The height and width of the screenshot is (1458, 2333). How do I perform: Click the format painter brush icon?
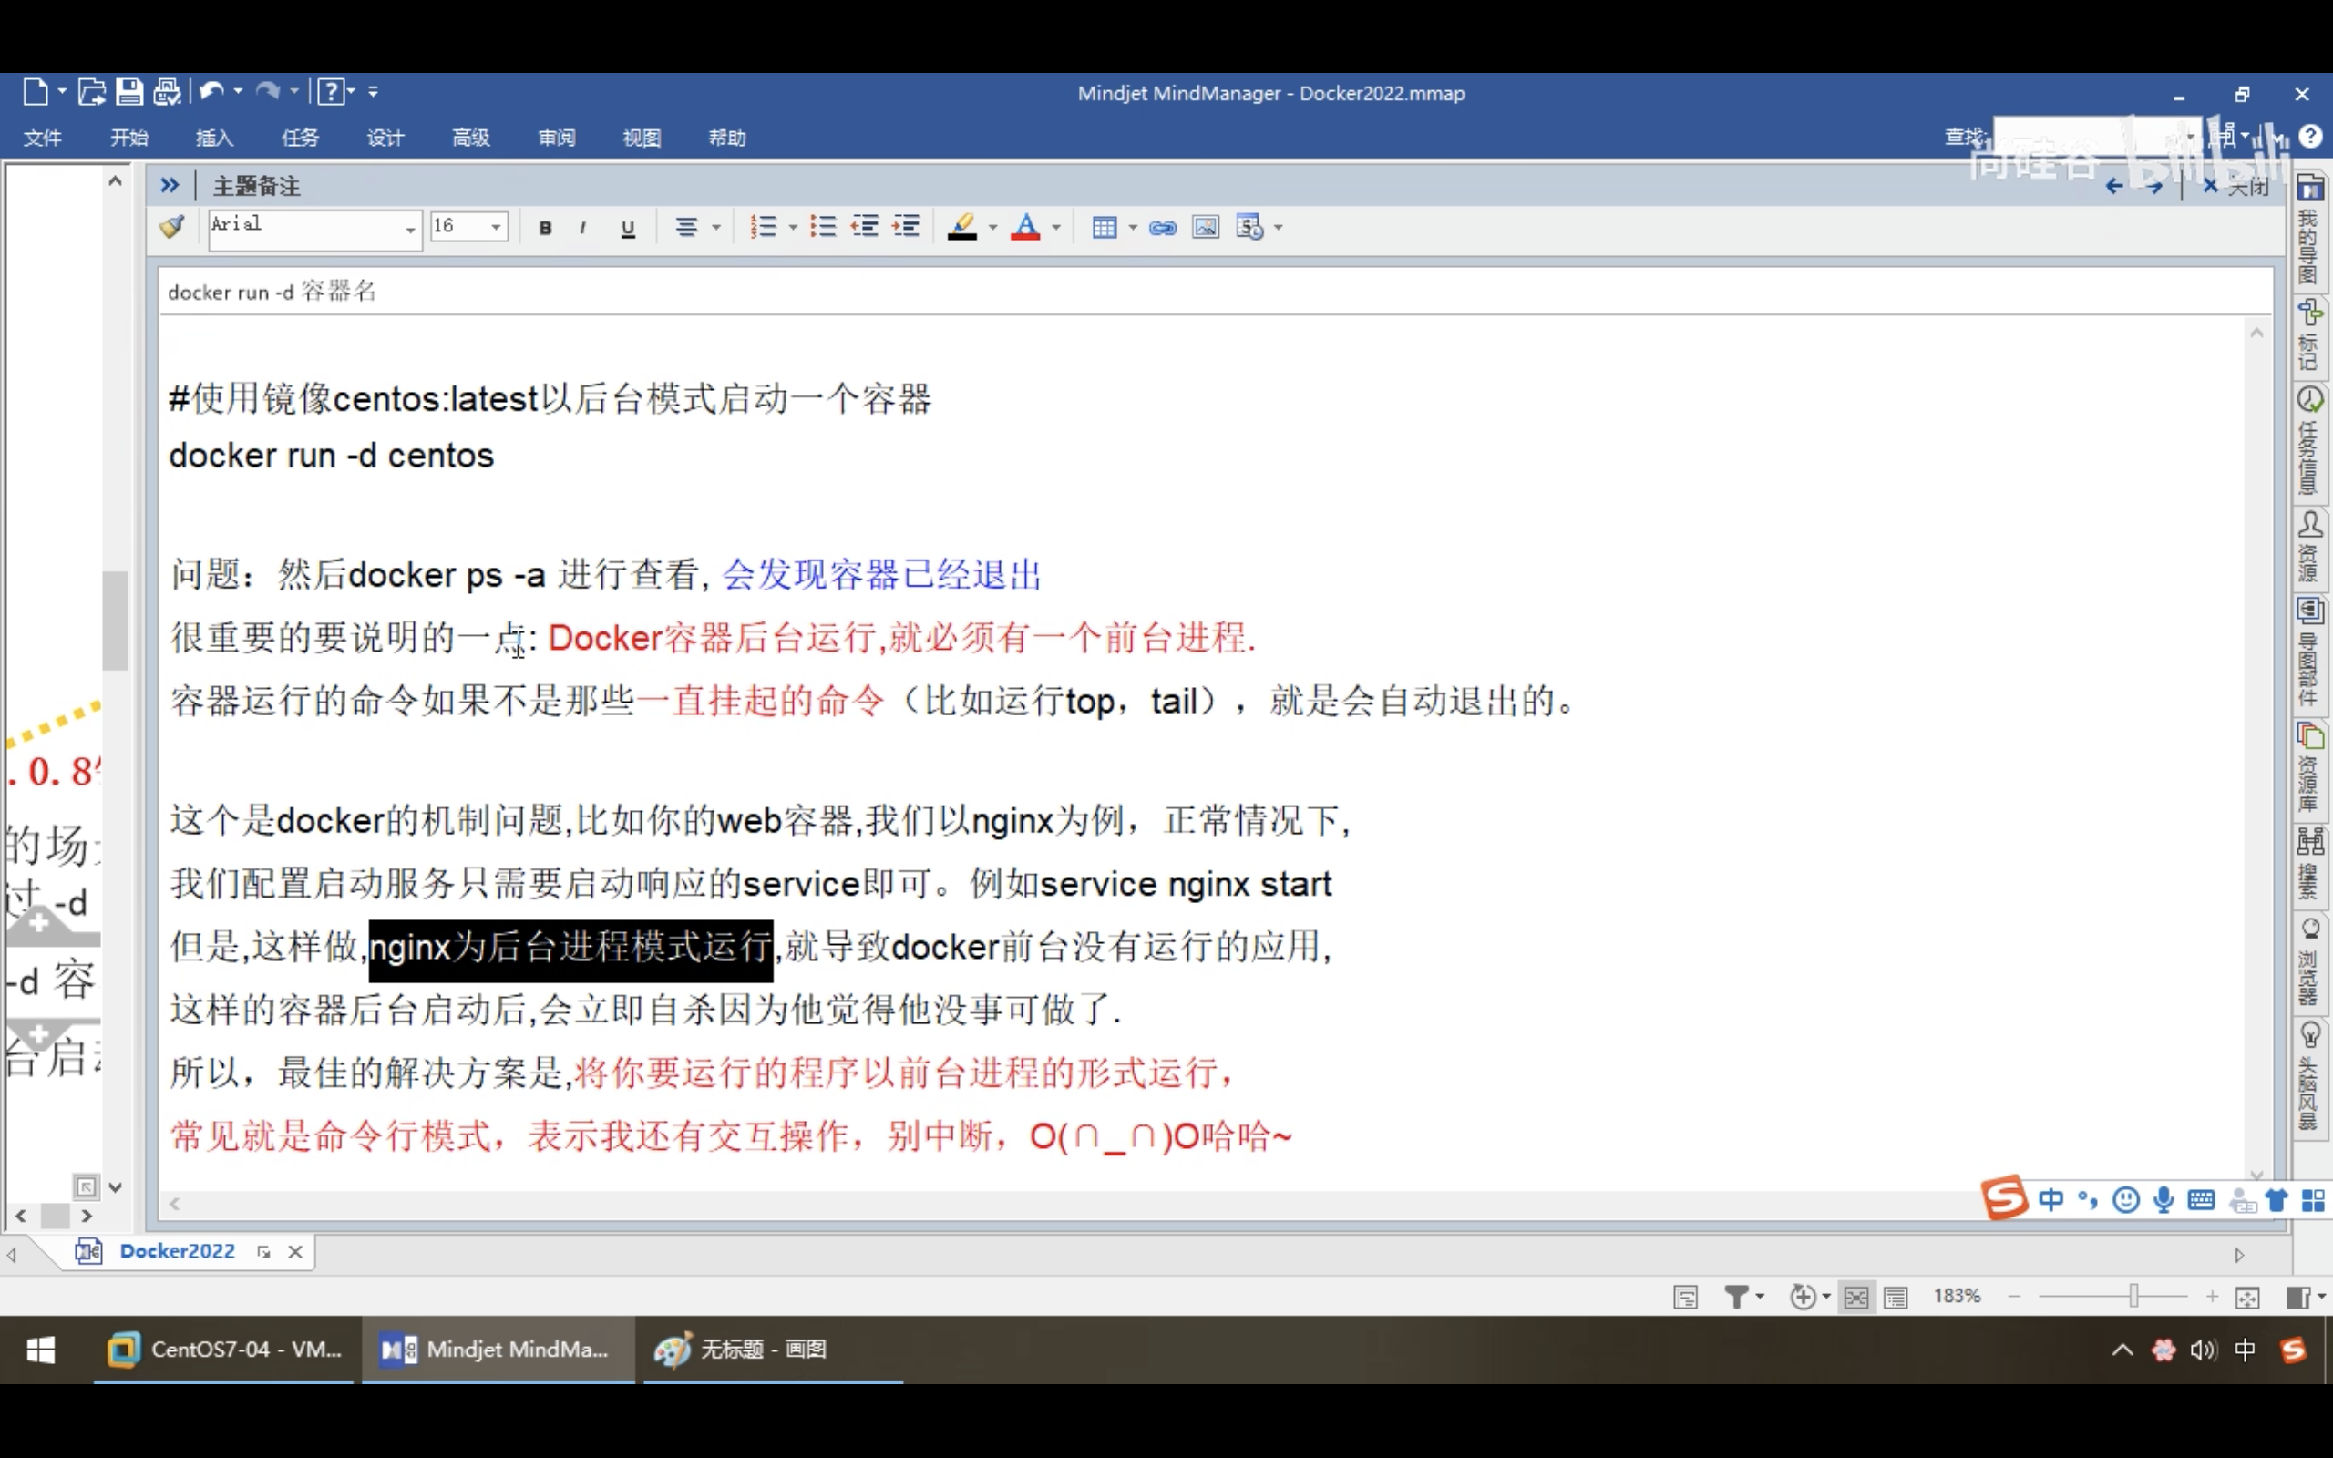pos(172,228)
